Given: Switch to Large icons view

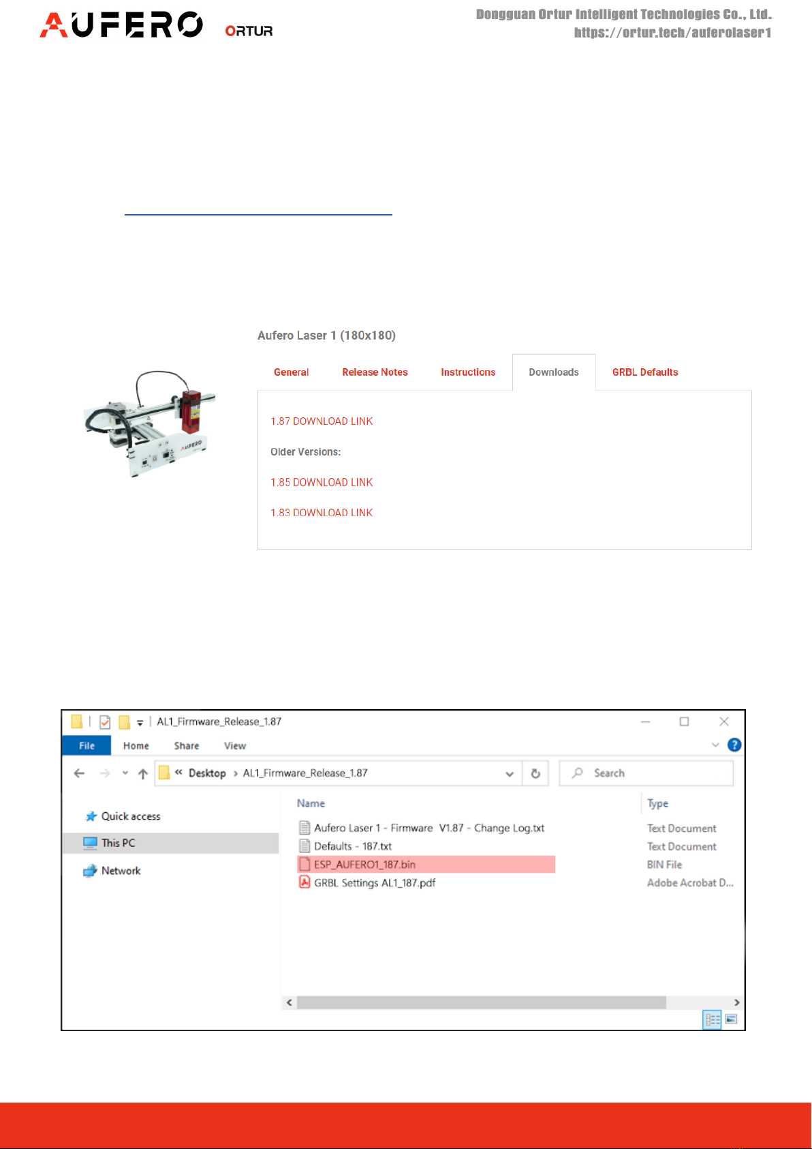Looking at the screenshot, I should click(x=731, y=1020).
